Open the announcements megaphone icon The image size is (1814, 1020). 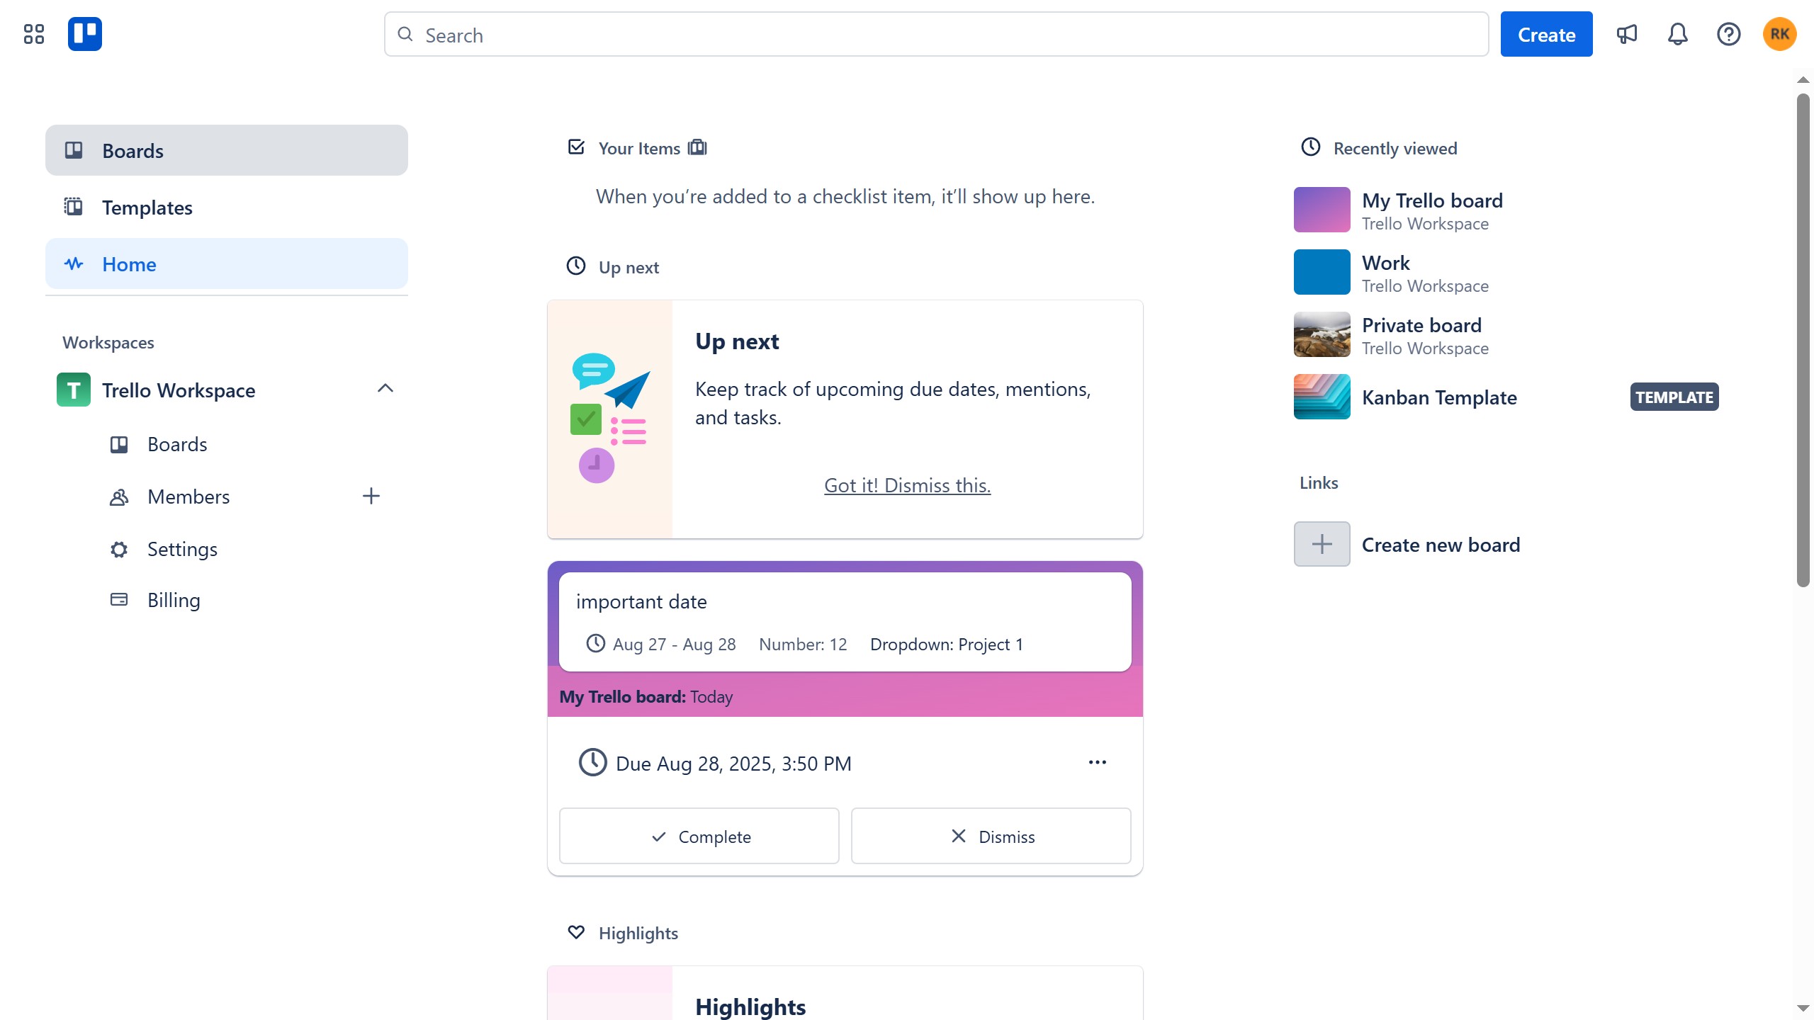1626,34
